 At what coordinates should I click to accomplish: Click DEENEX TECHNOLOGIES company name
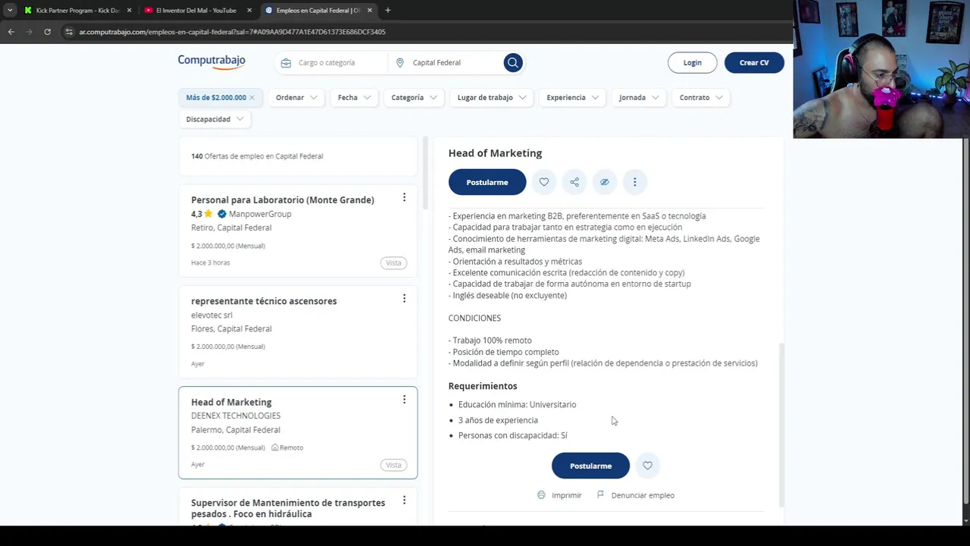click(236, 416)
